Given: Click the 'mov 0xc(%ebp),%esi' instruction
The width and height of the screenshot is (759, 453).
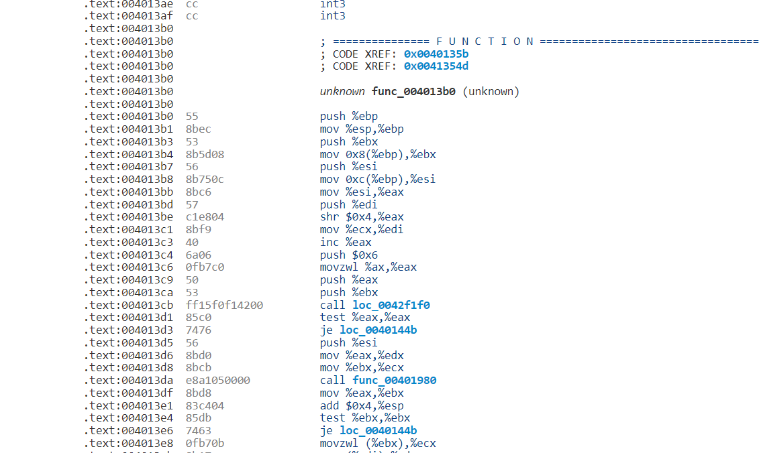Looking at the screenshot, I should point(378,180).
